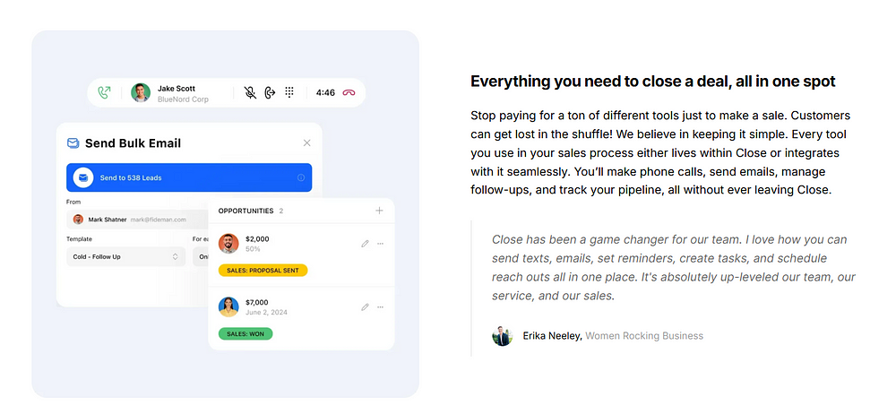Click the call transfer icon
896x414 pixels.
click(271, 92)
